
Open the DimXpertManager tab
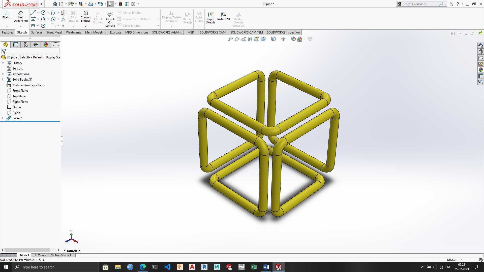[36, 45]
